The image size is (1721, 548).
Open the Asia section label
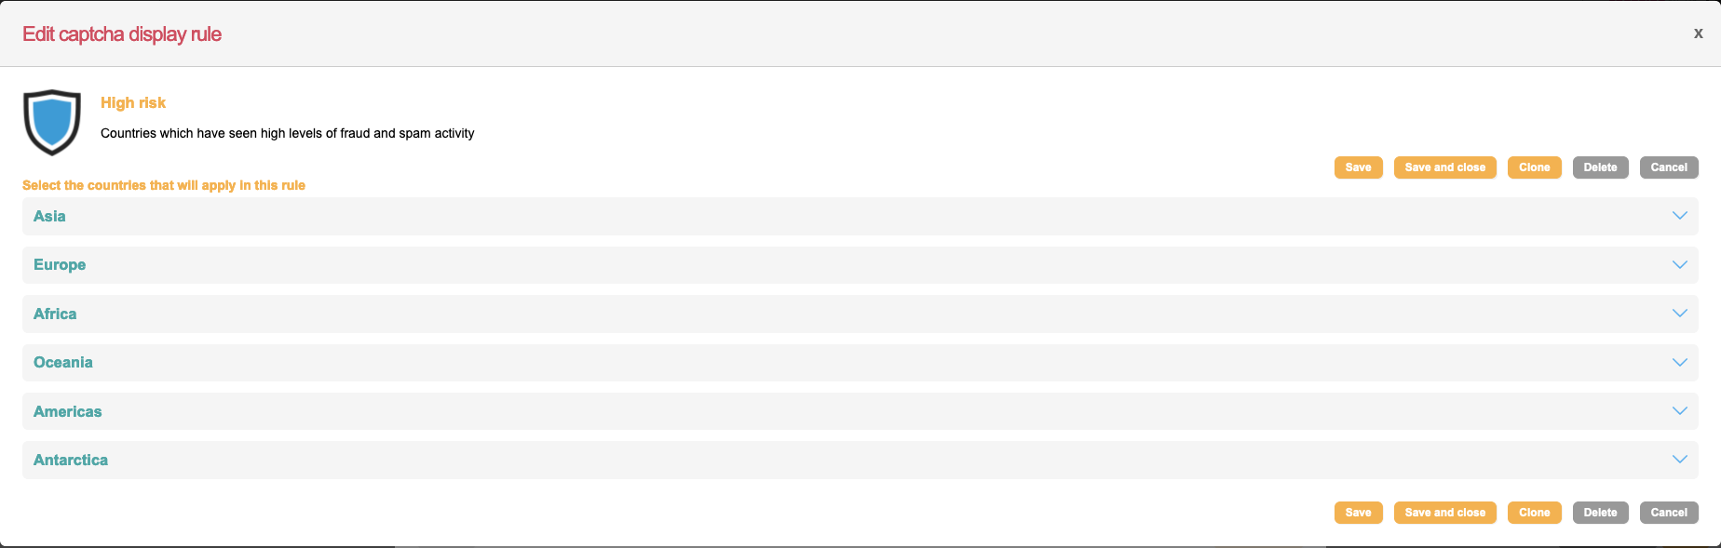point(49,217)
